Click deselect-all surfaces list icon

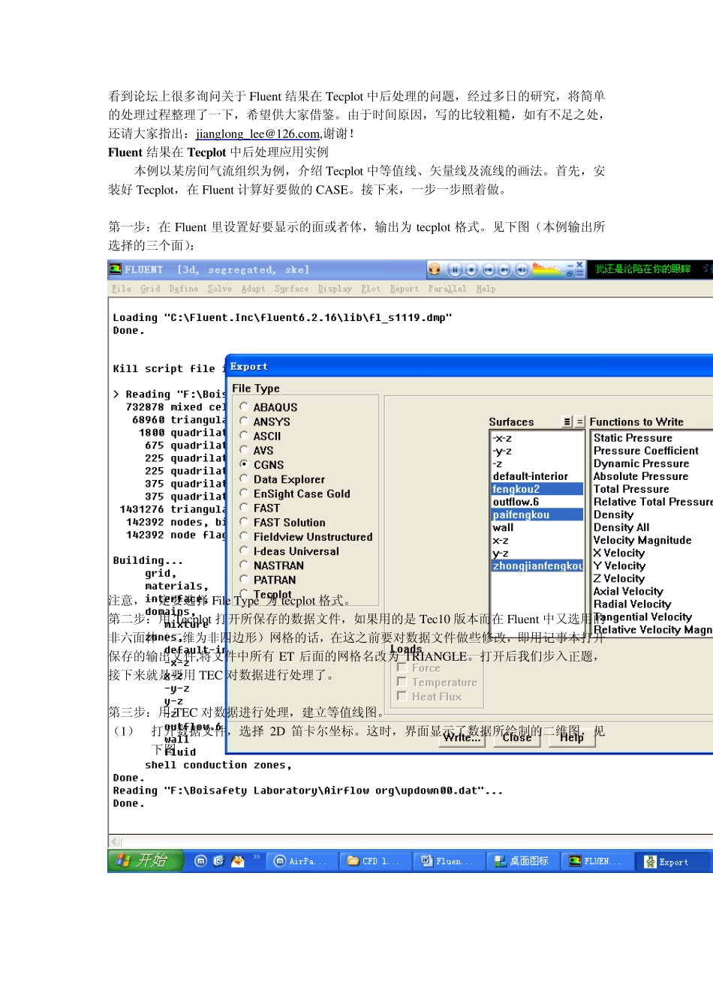(579, 422)
